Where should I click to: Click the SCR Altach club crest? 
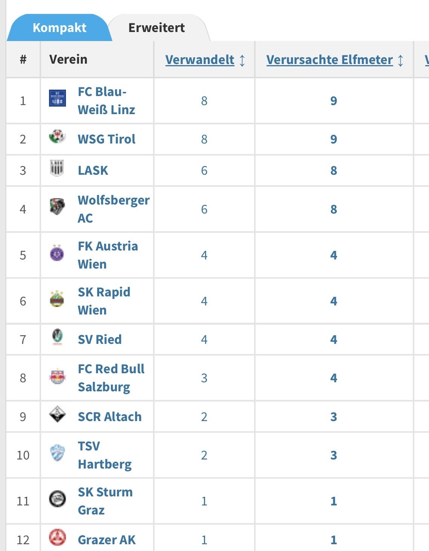57,415
